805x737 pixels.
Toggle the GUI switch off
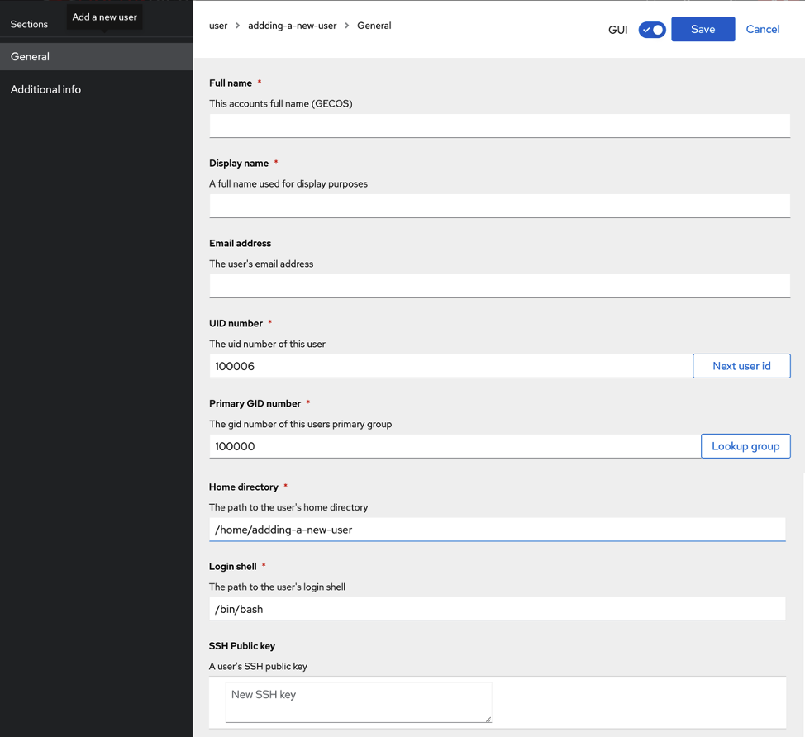point(652,30)
